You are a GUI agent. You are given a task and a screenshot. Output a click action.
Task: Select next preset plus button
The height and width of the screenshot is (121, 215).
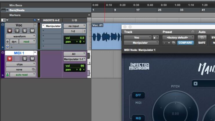pos(169,43)
